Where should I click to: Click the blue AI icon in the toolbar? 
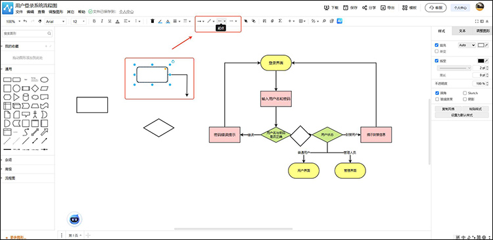[340, 21]
